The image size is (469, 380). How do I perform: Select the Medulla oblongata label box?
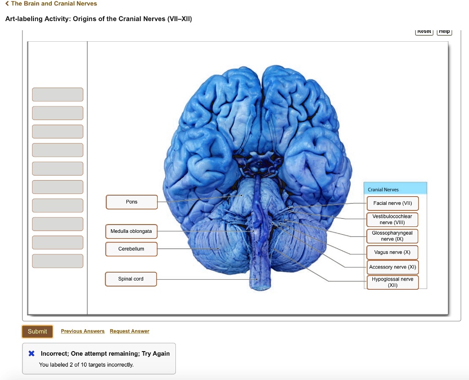pyautogui.click(x=131, y=231)
